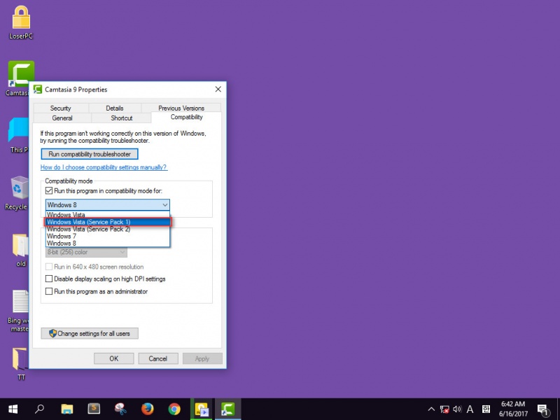Switch to the General tab

(62, 118)
